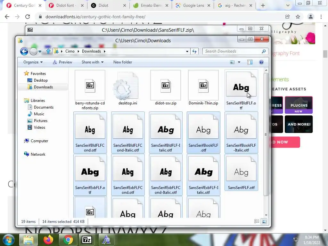Go up one folder level in Explorer
The height and width of the screenshot is (246, 328).
[x=48, y=51]
